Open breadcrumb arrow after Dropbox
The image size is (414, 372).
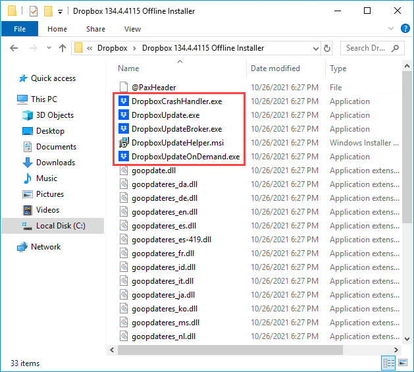point(134,48)
